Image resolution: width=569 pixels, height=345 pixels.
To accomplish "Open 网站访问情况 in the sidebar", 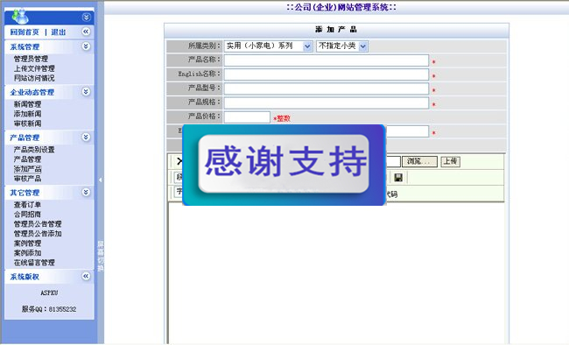I will (x=34, y=78).
